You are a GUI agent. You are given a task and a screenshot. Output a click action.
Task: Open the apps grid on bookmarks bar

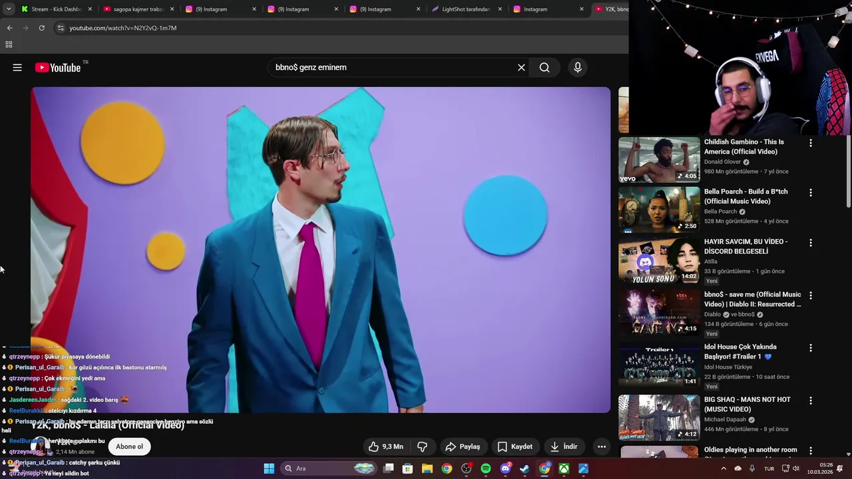coord(9,45)
